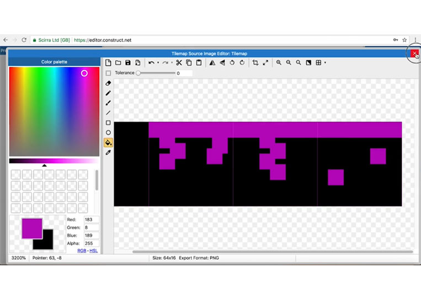Image resolution: width=421 pixels, height=299 pixels.
Task: Redo the last undone edit
Action: point(166,63)
